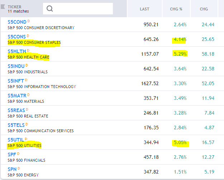Open the S5INFT ticker link
This screenshot has width=224, height=180.
[16, 81]
